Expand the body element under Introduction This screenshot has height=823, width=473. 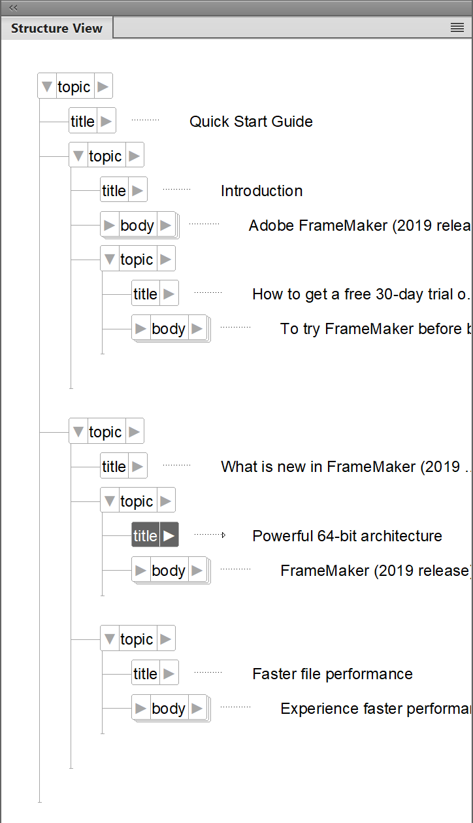[x=163, y=224]
